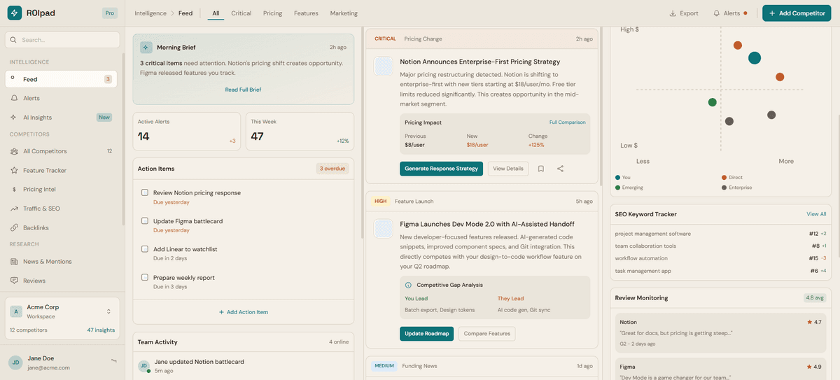Viewport: 840px width, 380px height.
Task: Click the Competitive Gap Analysis info icon
Action: 409,285
